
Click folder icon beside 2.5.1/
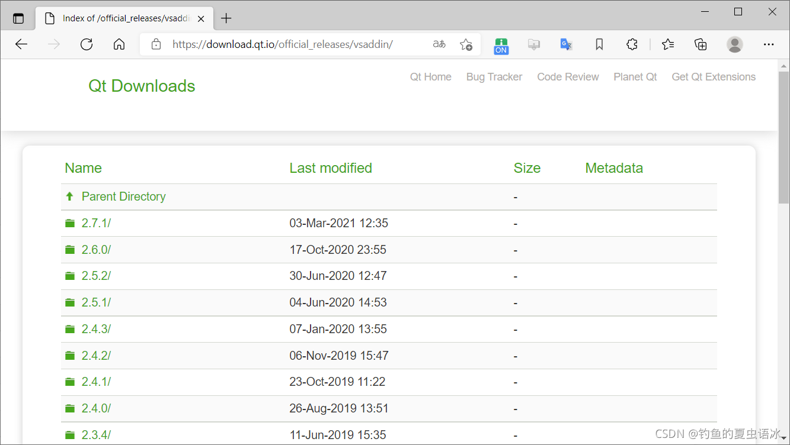coord(70,302)
